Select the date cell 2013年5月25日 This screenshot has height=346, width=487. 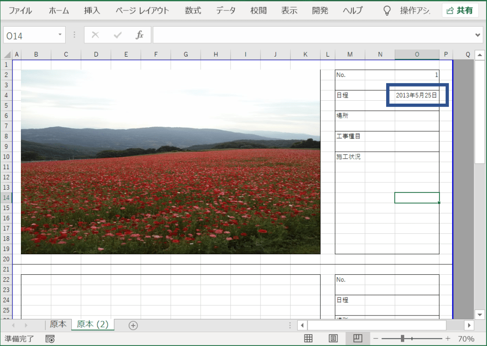(x=417, y=95)
